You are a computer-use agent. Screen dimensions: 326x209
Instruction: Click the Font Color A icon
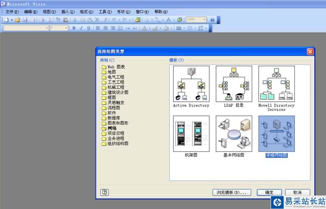144,28
